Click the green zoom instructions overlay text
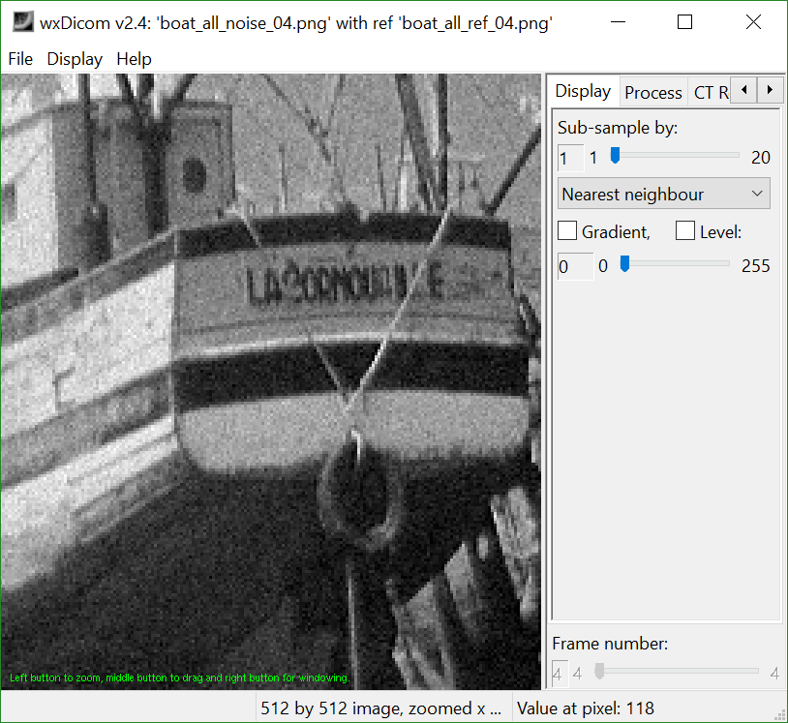The width and height of the screenshot is (788, 723). click(179, 678)
